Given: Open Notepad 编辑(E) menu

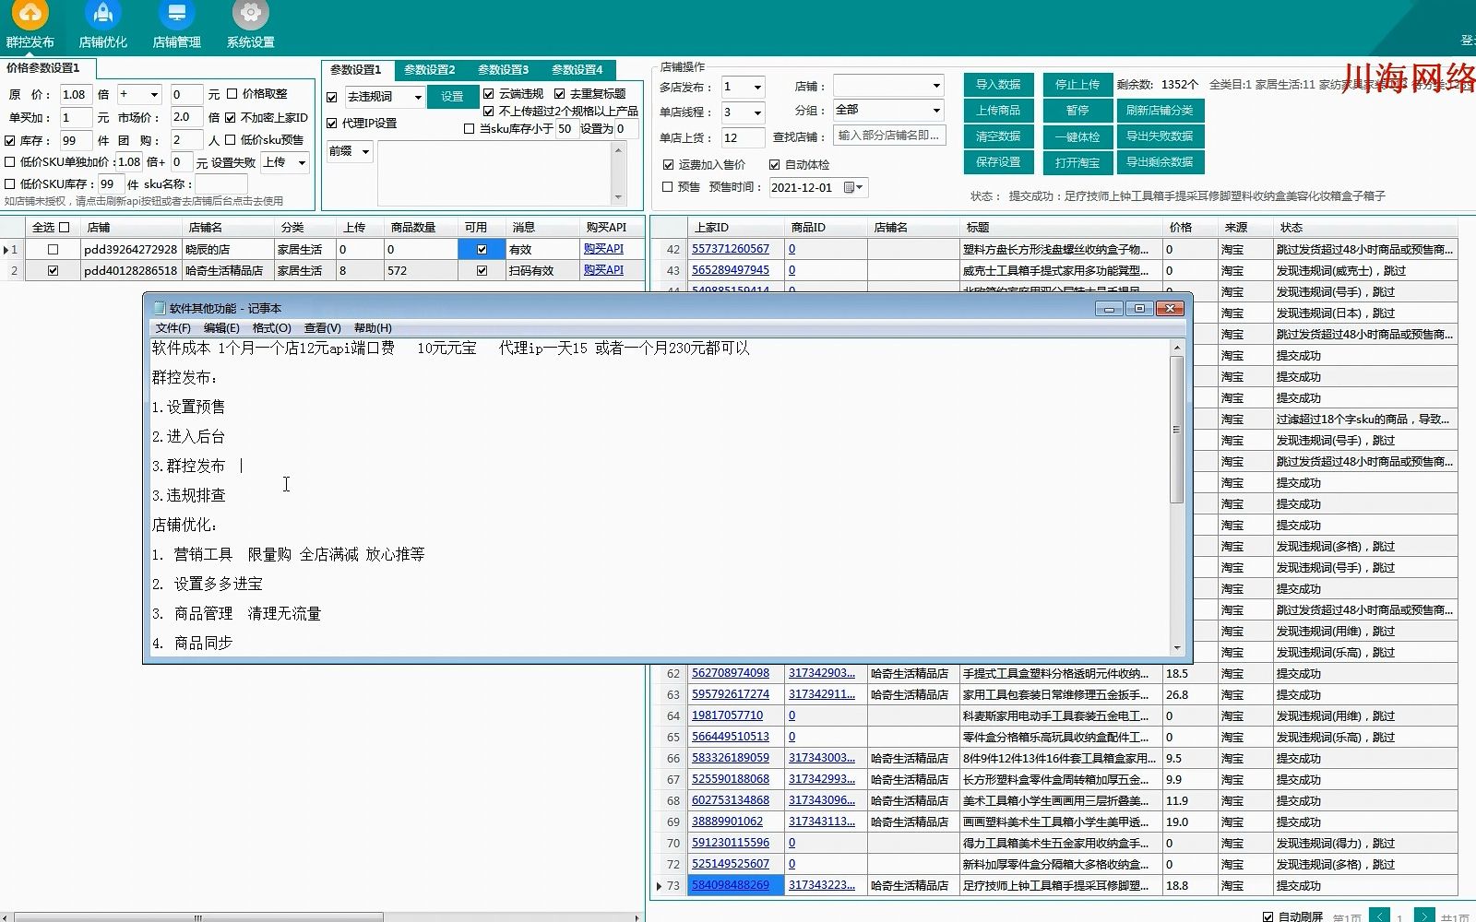Looking at the screenshot, I should [x=221, y=328].
